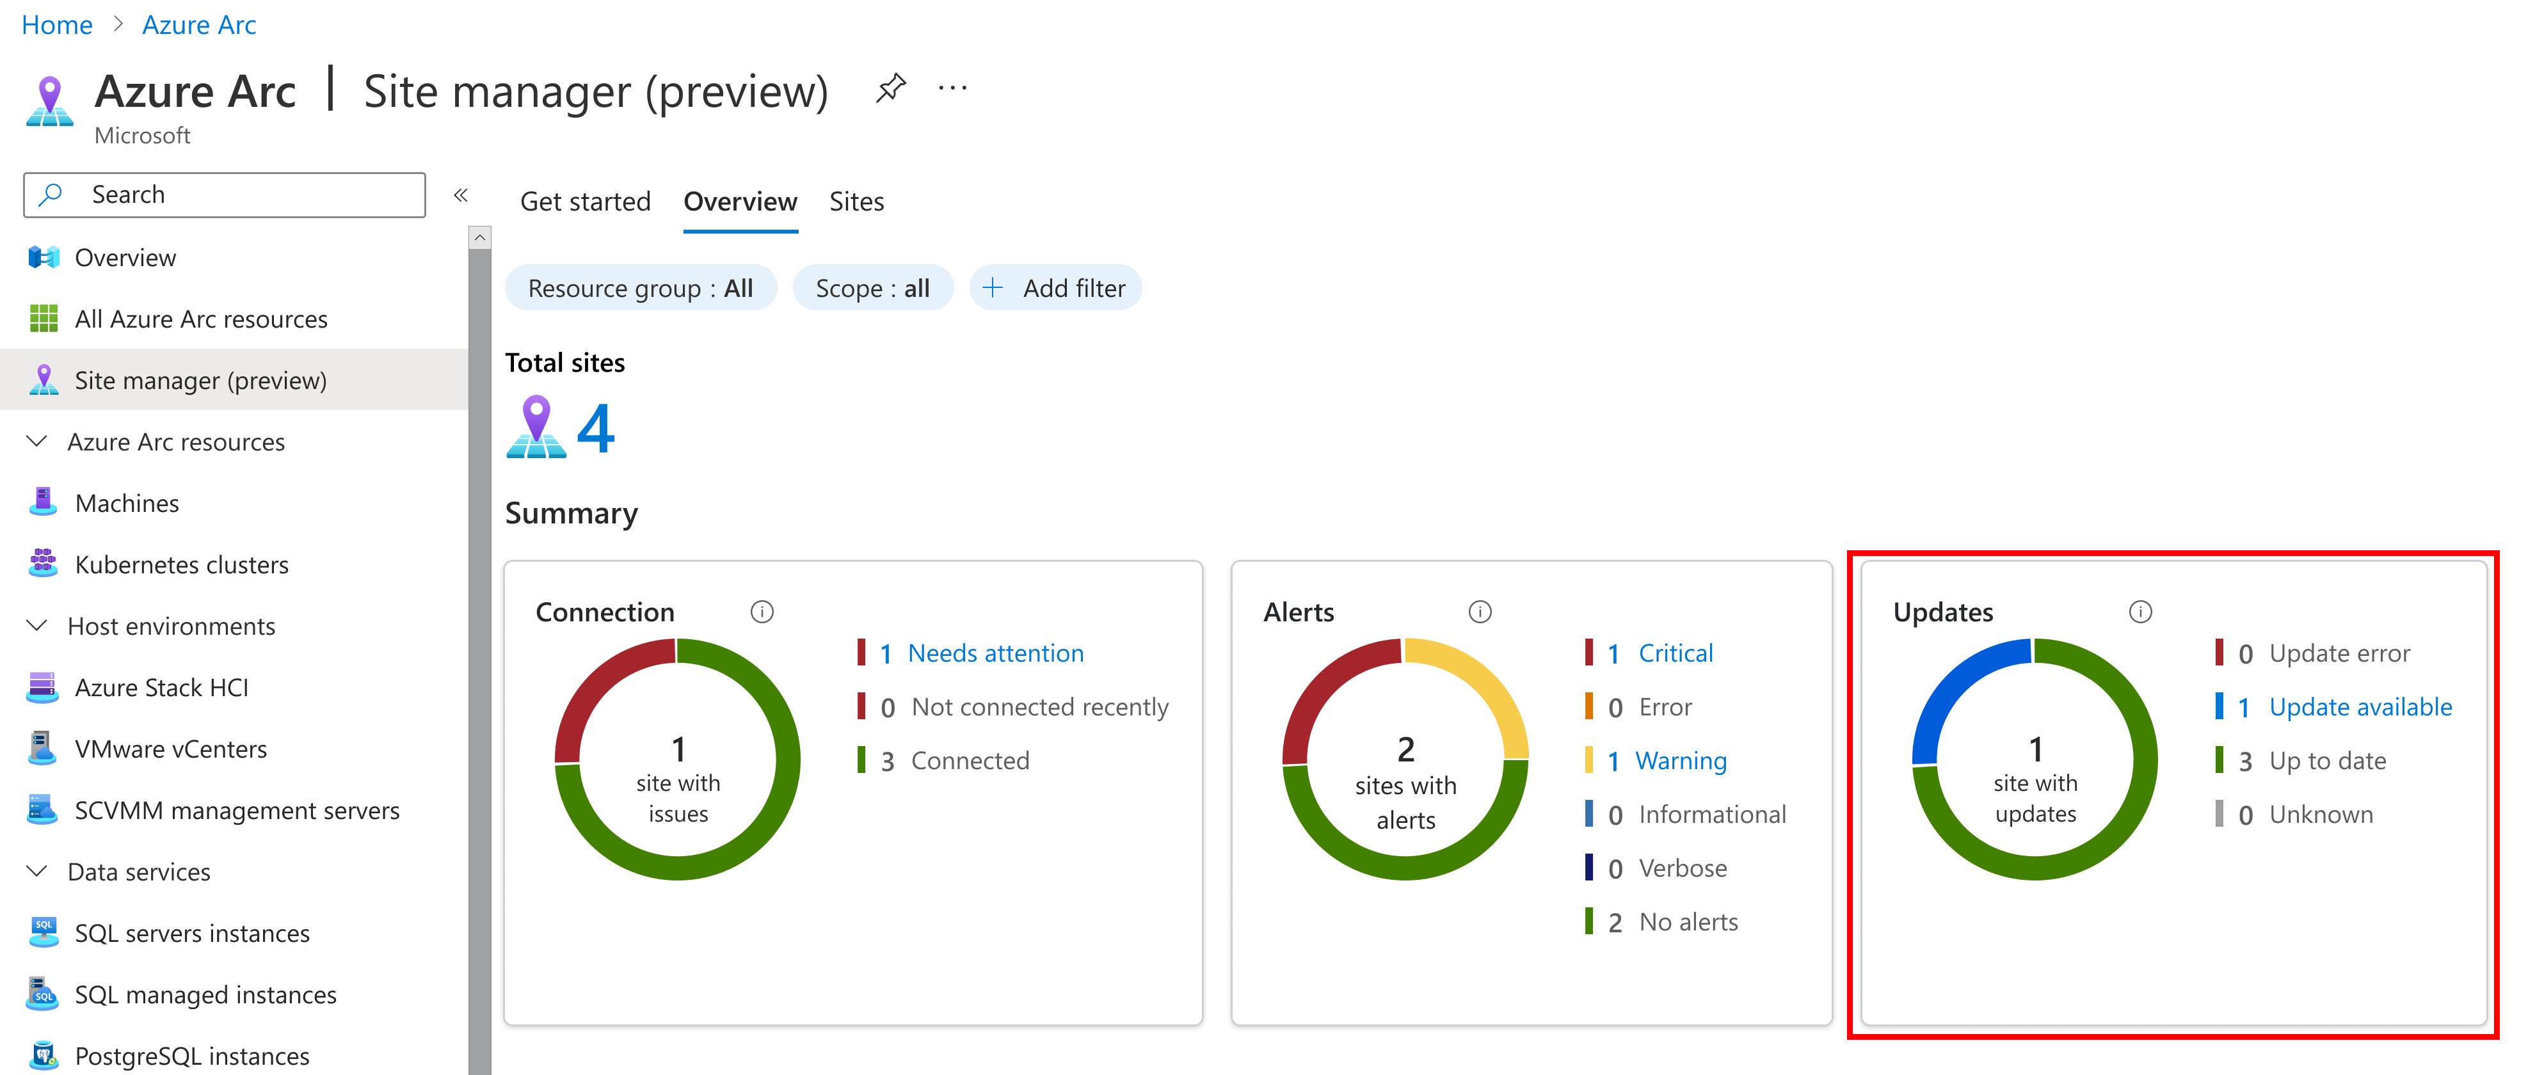Click the Alerts info icon
The width and height of the screenshot is (2535, 1075).
click(x=1479, y=612)
